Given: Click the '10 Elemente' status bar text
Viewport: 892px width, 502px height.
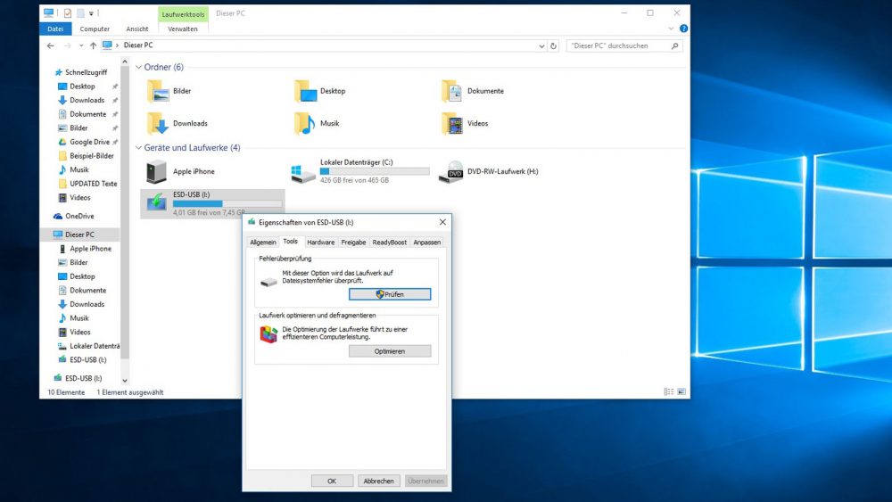Looking at the screenshot, I should [x=66, y=392].
